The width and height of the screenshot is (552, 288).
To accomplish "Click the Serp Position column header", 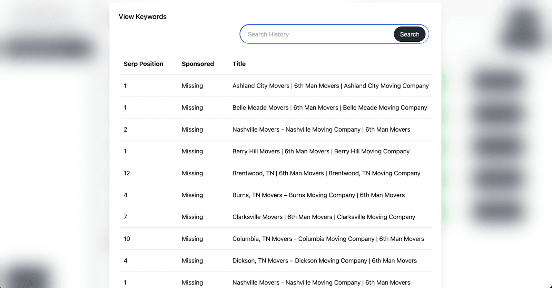I will tap(144, 64).
